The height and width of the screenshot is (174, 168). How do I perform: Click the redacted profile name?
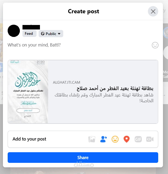point(31,27)
